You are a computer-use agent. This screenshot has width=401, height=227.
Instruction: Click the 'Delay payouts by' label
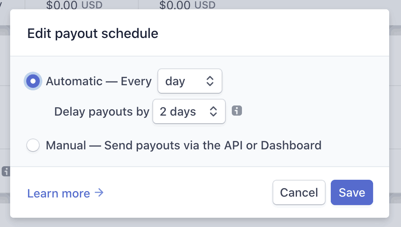pyautogui.click(x=102, y=112)
